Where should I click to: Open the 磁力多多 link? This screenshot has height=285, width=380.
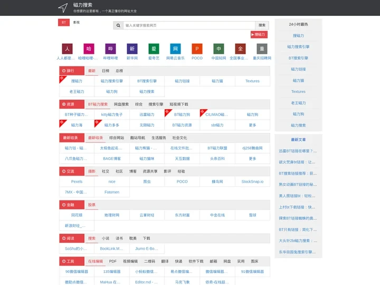coord(112,125)
